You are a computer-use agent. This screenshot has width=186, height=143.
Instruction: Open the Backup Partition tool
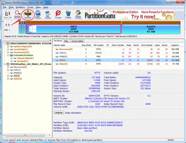pyautogui.click(x=78, y=15)
